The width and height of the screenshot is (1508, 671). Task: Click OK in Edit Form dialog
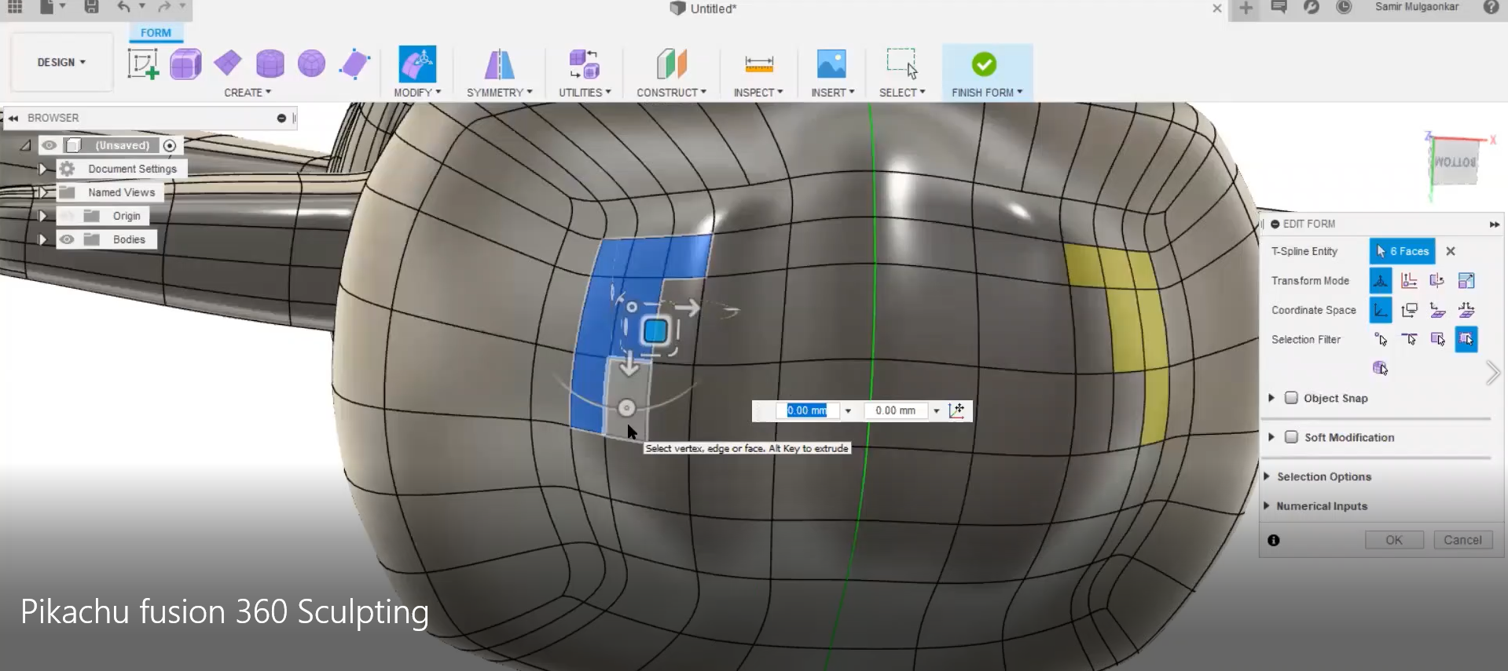click(1394, 540)
